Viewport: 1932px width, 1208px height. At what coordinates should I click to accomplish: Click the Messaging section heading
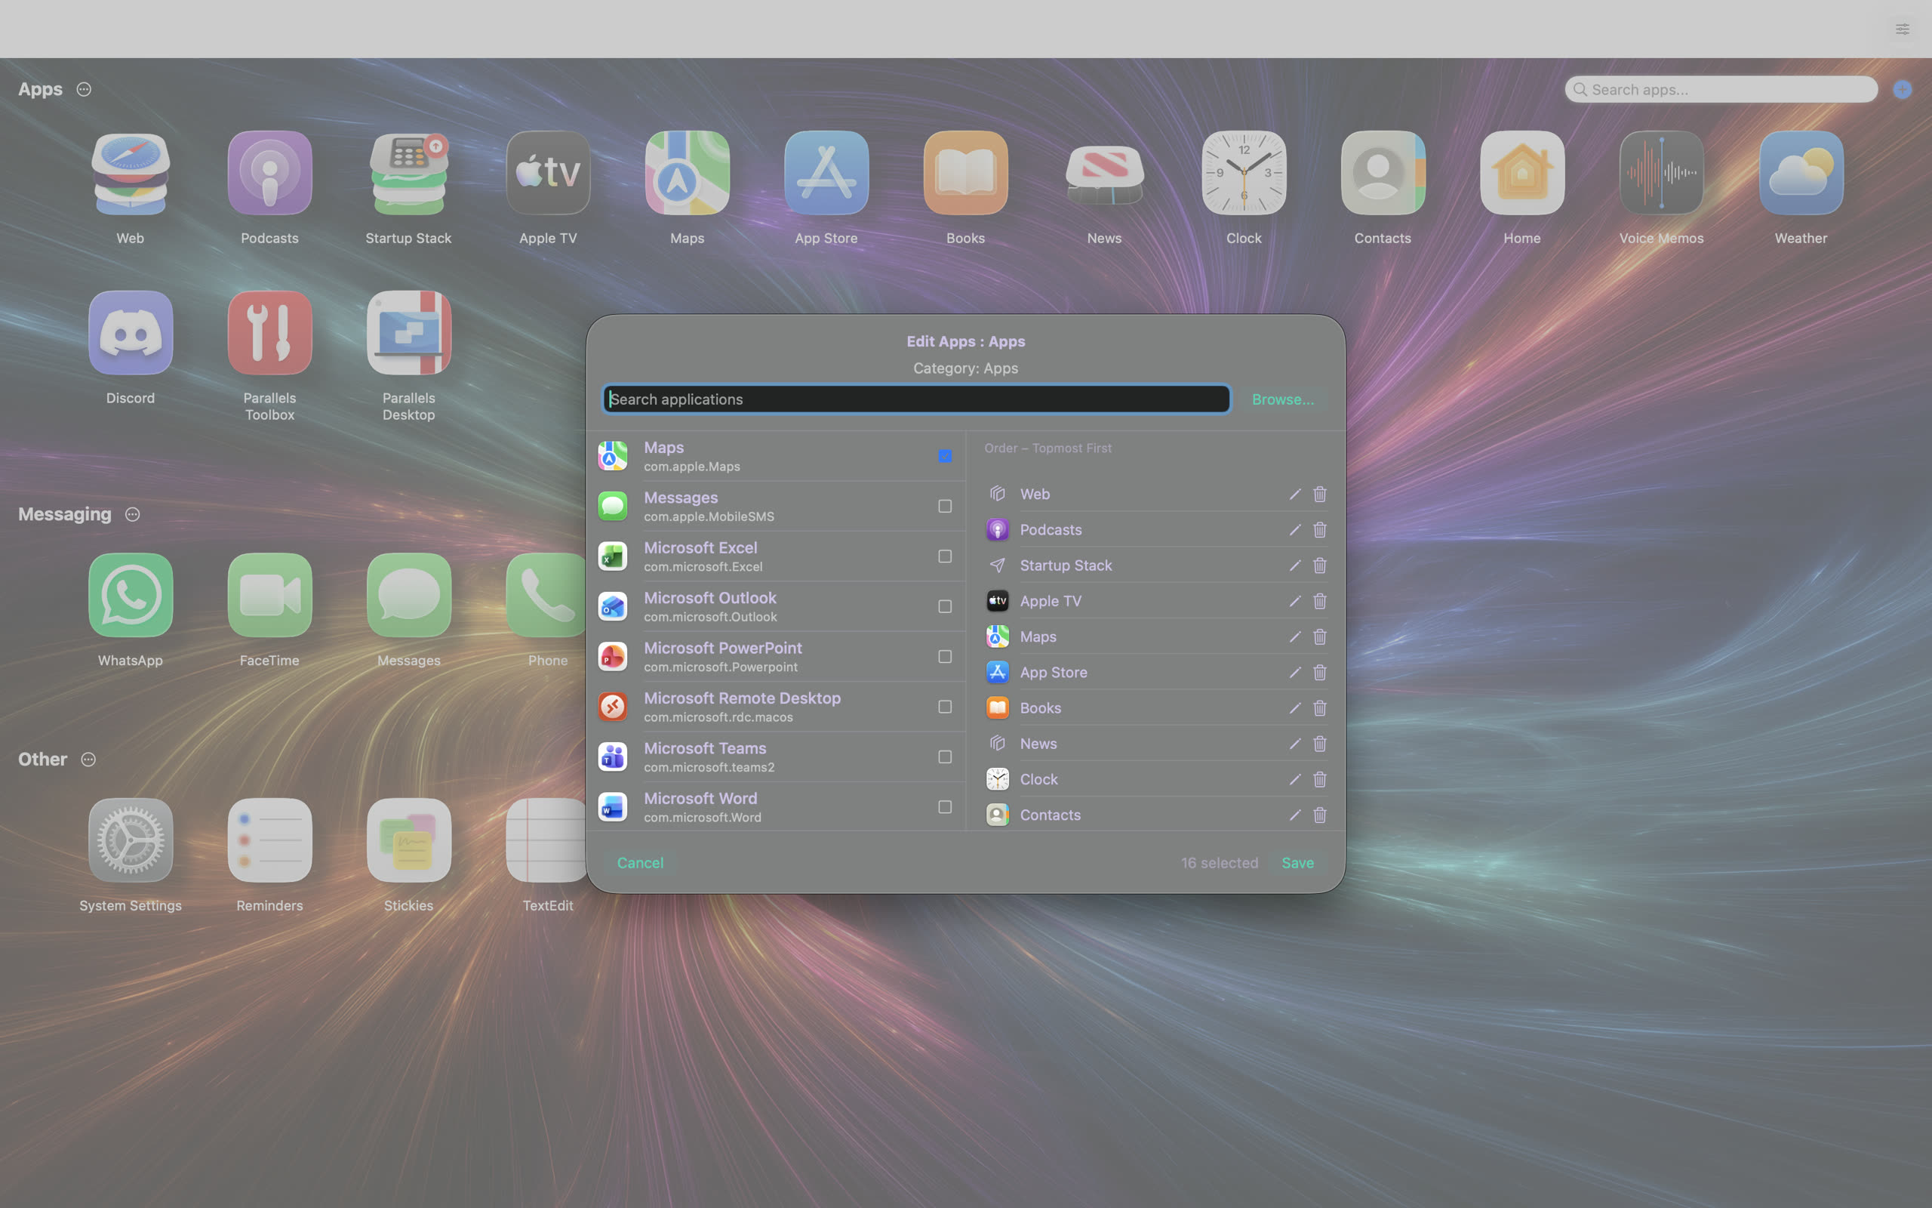(65, 514)
